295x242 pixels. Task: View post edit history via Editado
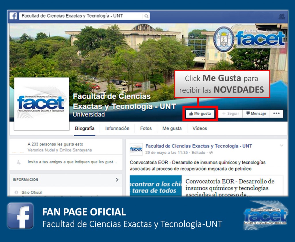tap(198, 153)
